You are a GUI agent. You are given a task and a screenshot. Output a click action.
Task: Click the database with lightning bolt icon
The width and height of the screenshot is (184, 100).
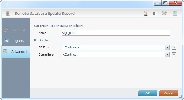coord(164,13)
